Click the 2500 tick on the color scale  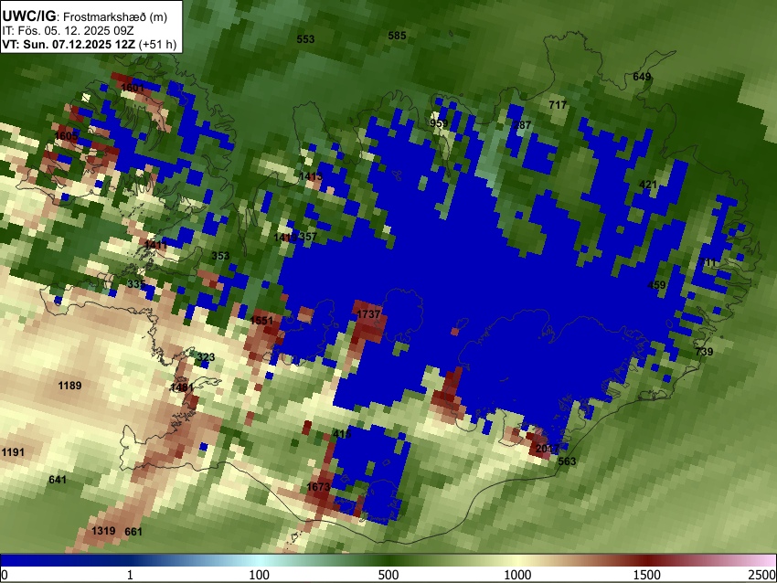click(x=762, y=575)
